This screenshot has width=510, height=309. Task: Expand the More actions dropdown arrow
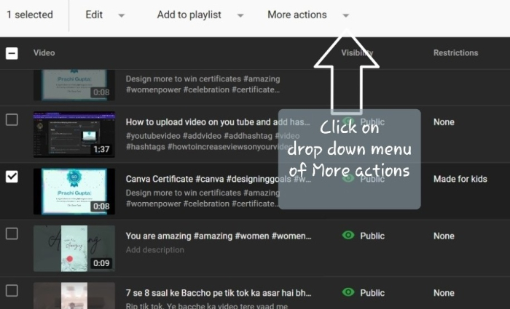coord(345,15)
